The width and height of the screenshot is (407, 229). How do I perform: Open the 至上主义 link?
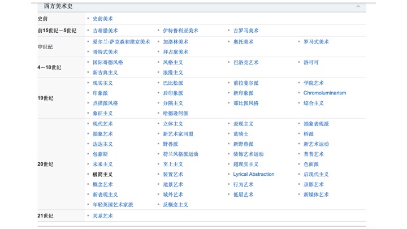pos(173,165)
